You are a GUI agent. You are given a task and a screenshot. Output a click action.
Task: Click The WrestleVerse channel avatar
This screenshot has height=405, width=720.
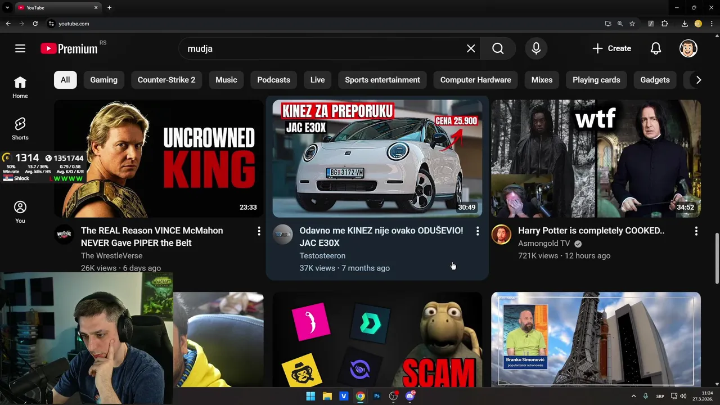click(64, 235)
